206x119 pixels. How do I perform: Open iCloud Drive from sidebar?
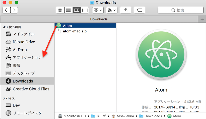[24, 42]
